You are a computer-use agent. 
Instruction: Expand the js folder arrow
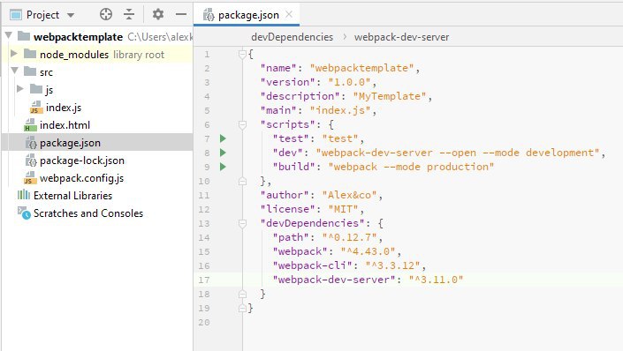pos(19,89)
